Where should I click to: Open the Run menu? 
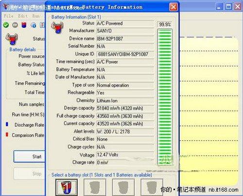[36, 16]
